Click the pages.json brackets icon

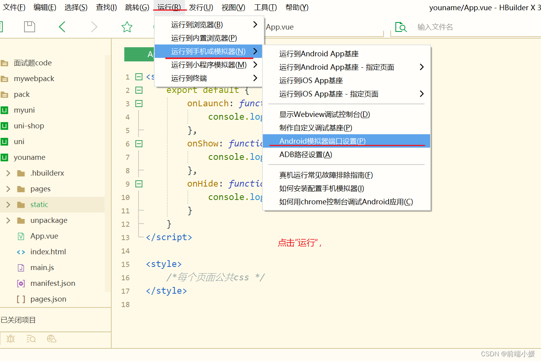pos(21,299)
